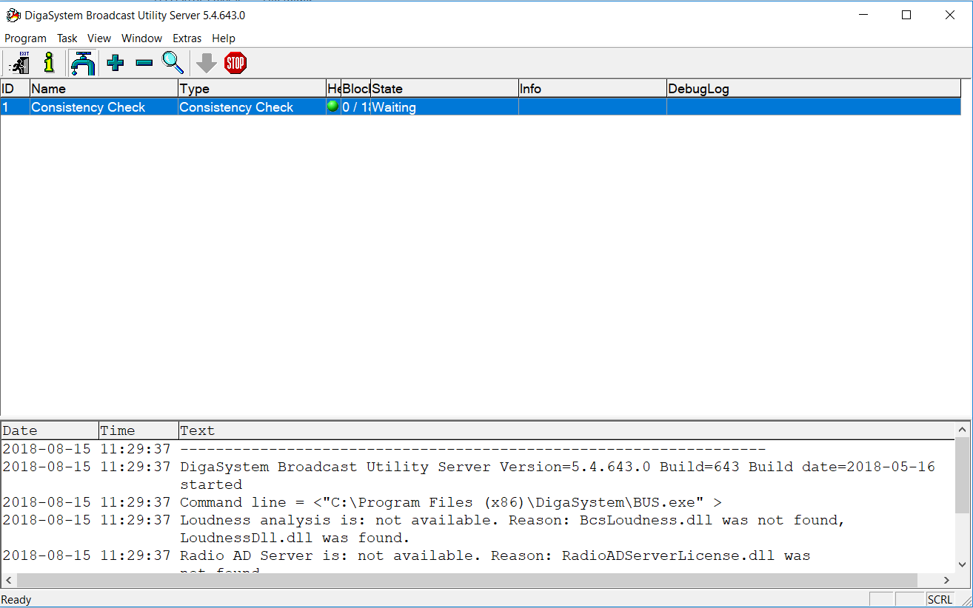Open the View menu dropdown
This screenshot has height=608, width=973.
(x=99, y=38)
